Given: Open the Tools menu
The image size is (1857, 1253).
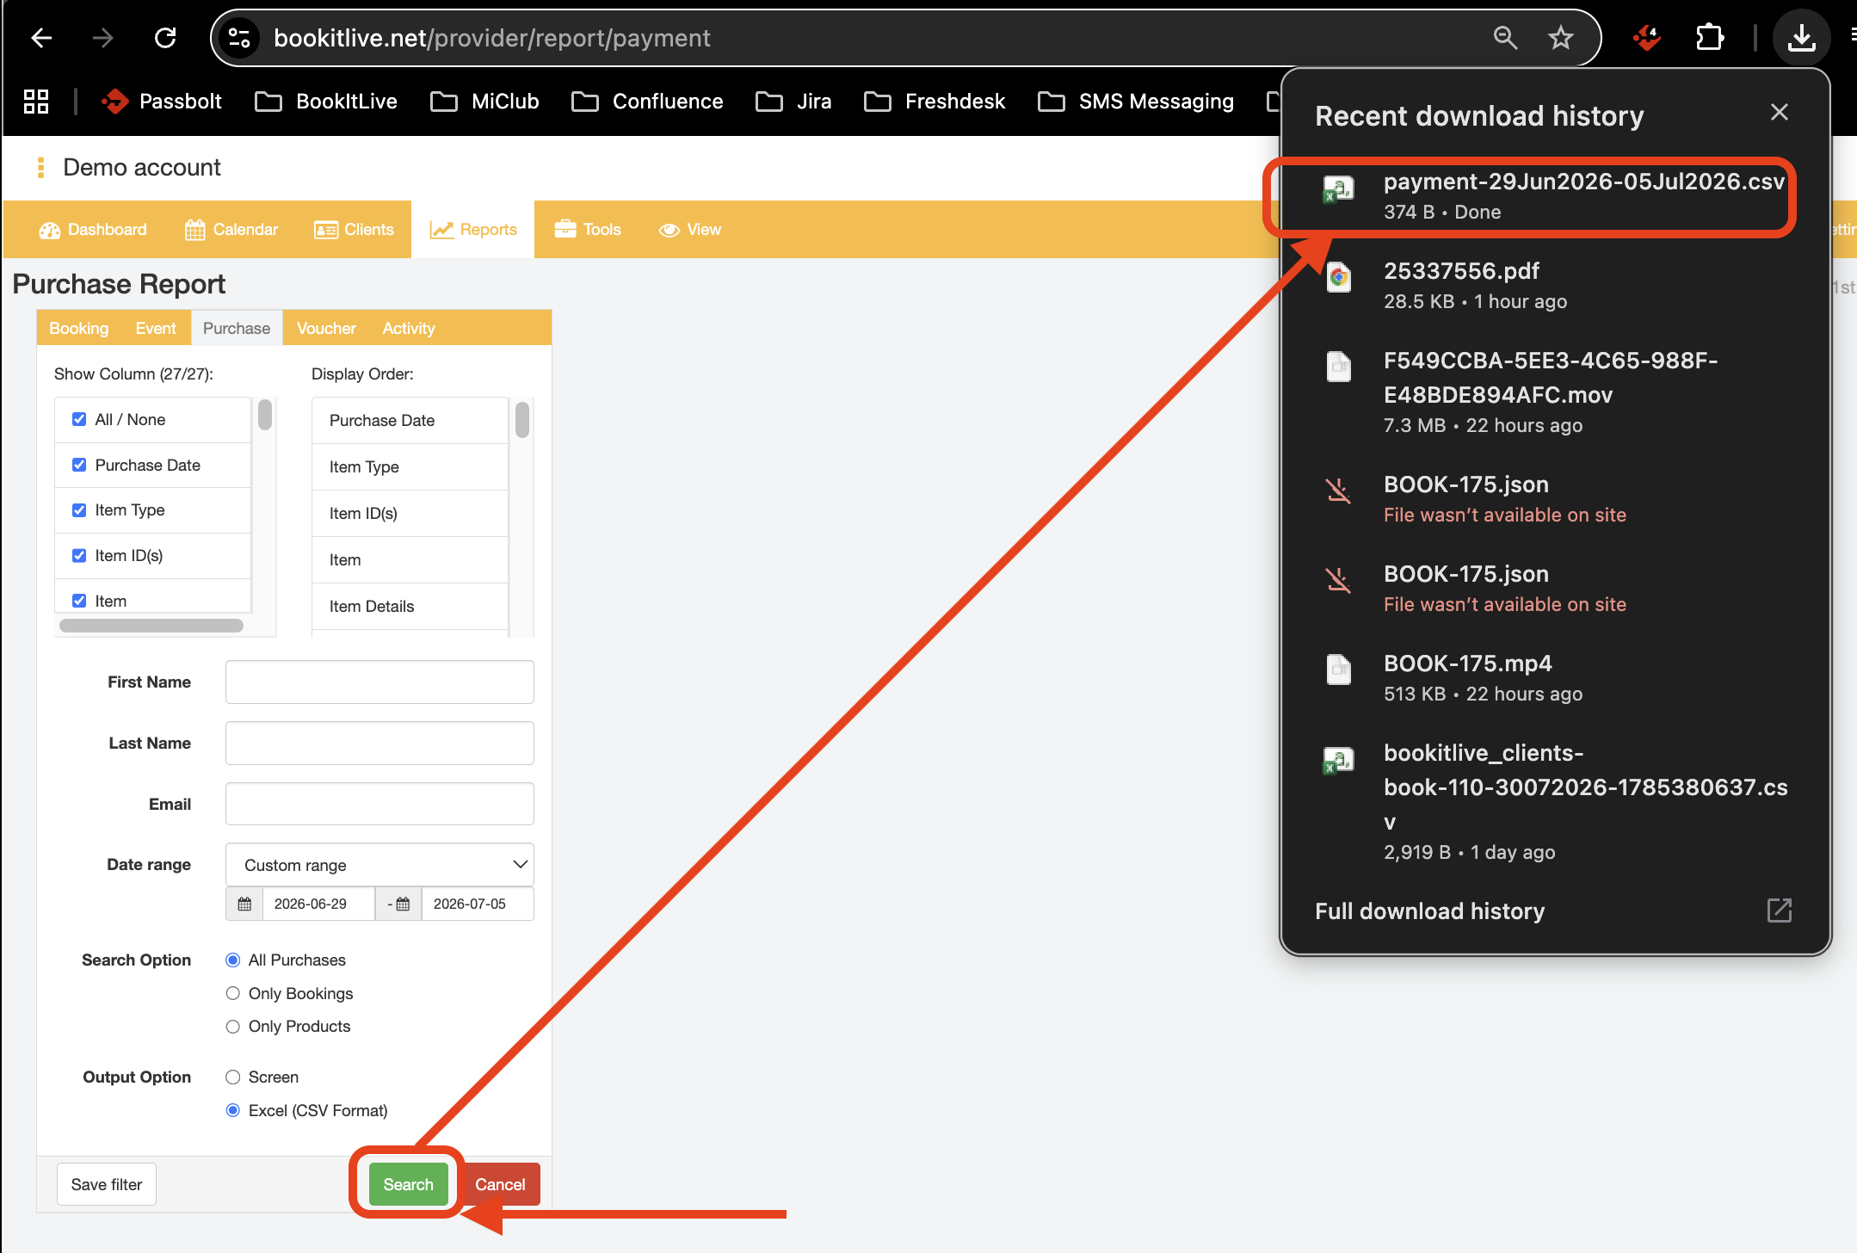Looking at the screenshot, I should [x=588, y=230].
